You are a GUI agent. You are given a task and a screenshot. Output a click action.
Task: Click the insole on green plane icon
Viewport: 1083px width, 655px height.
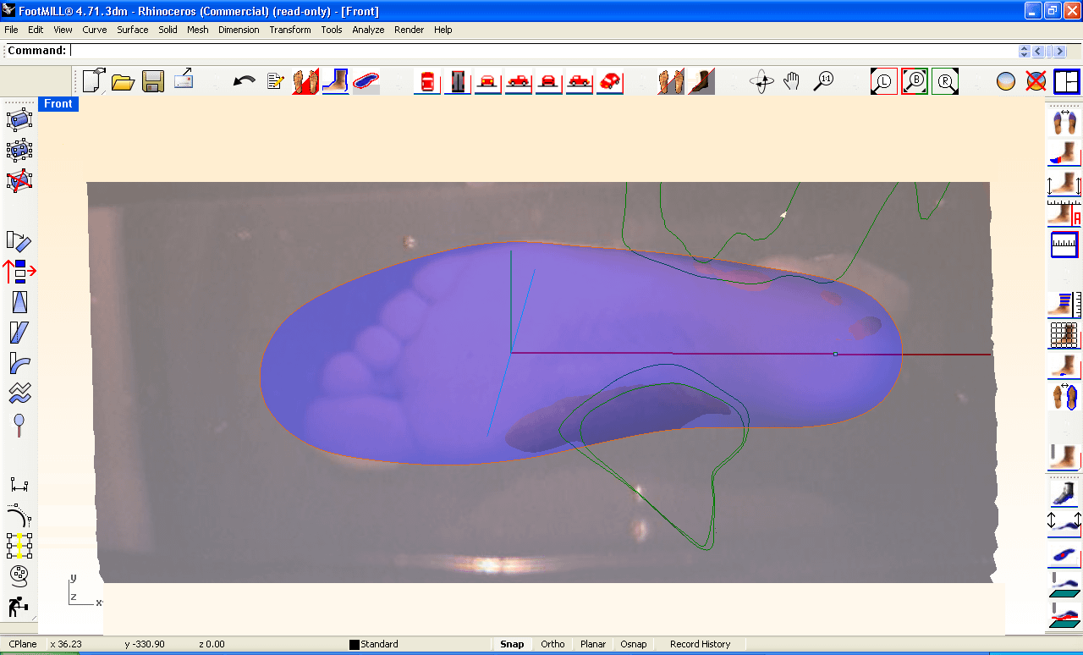[1065, 583]
